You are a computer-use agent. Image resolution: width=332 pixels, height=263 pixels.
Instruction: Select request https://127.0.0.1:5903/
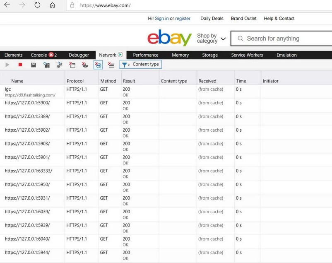pyautogui.click(x=166, y=146)
